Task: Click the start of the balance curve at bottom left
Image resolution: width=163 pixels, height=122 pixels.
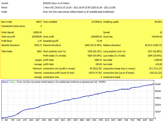Action: click(x=2, y=118)
